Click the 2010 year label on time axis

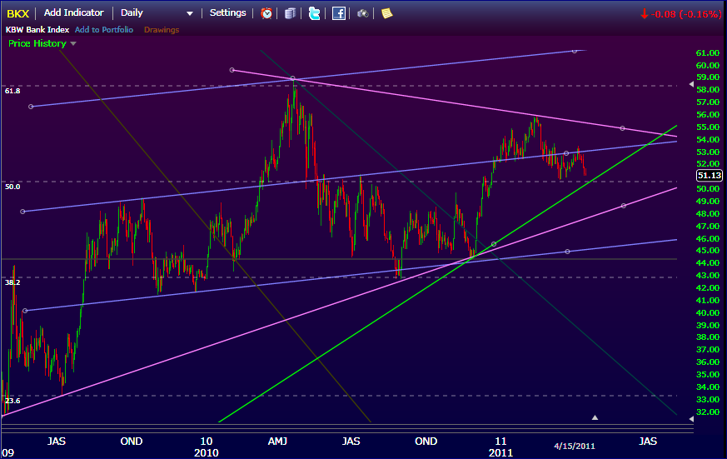(207, 452)
